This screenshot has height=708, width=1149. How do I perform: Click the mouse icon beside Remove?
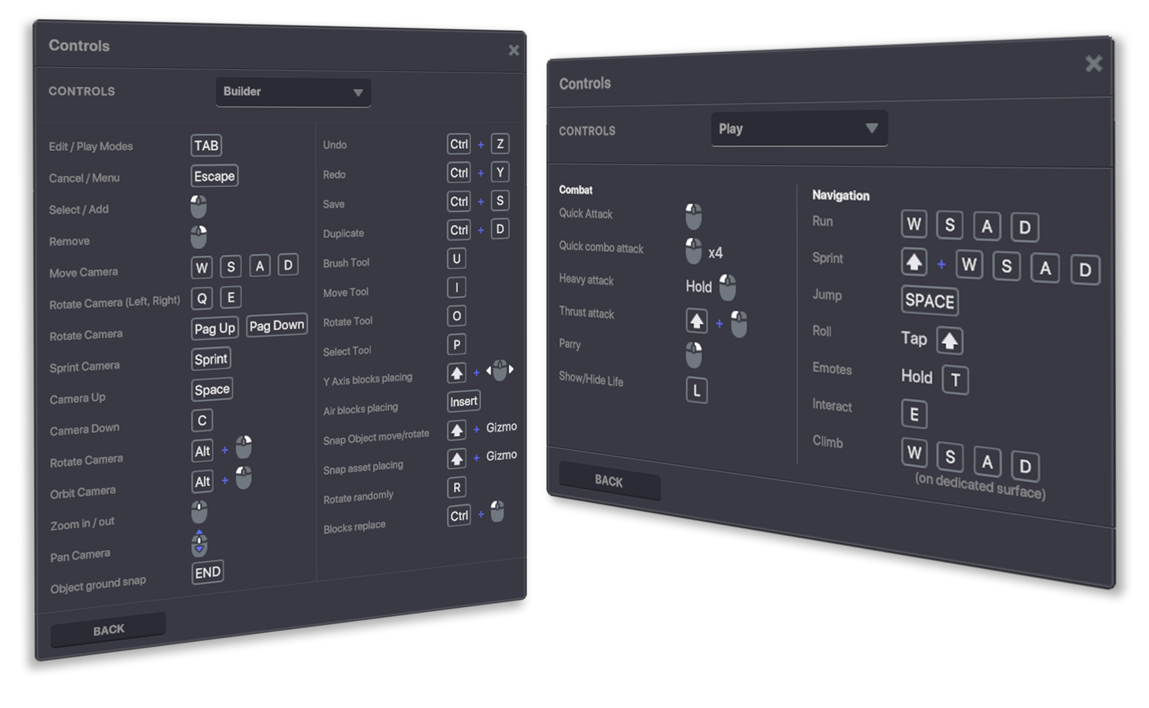(198, 237)
